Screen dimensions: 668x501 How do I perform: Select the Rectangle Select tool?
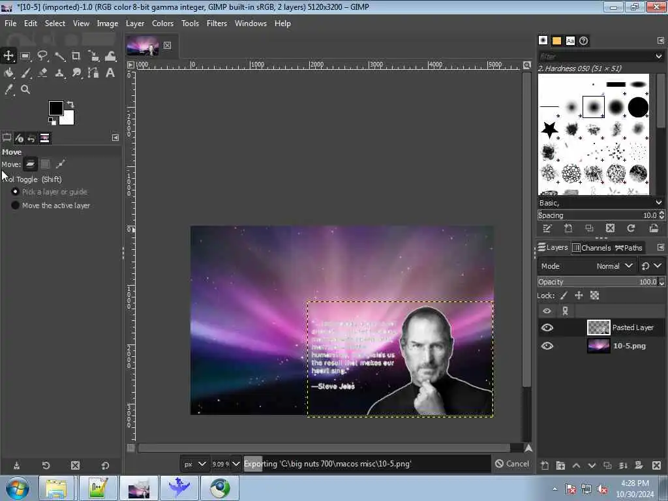click(x=25, y=56)
